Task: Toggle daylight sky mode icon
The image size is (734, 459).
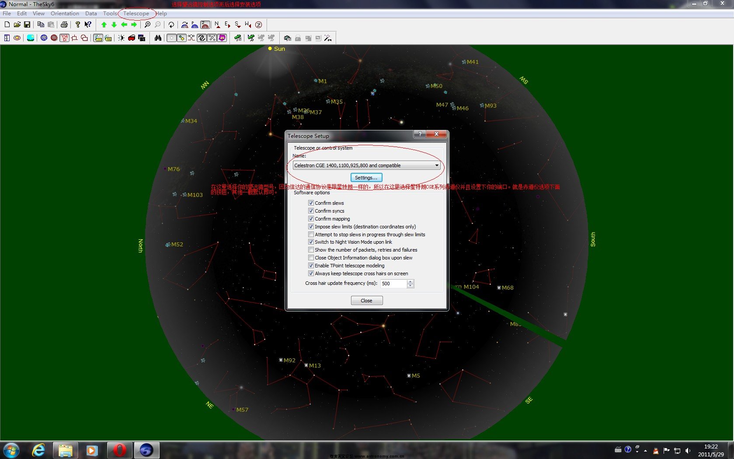Action: (30, 38)
